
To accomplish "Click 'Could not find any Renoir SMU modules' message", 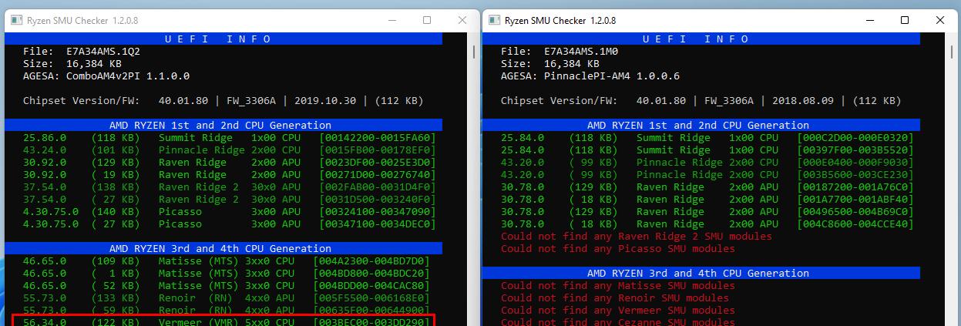I will [615, 298].
